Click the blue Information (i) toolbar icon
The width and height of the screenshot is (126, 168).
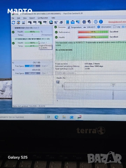101,22
